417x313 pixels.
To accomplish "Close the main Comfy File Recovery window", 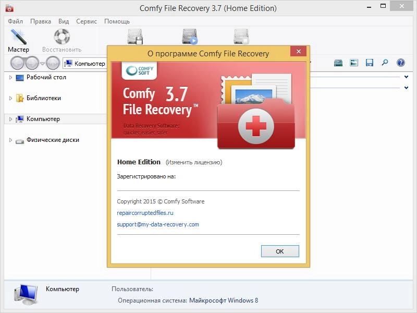I will 401,6.
